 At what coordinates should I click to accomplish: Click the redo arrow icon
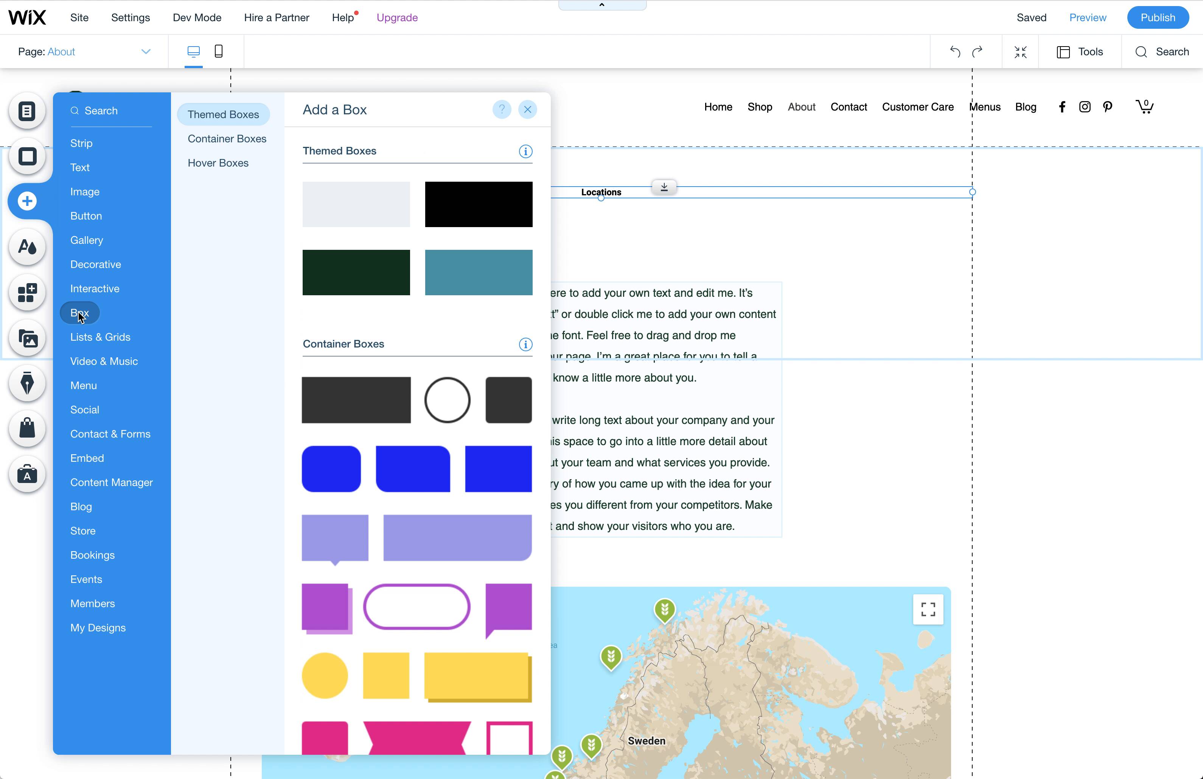click(x=977, y=51)
